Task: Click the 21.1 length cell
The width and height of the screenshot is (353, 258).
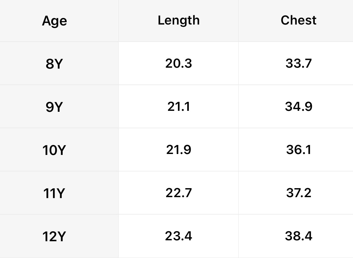Action: coord(179,106)
